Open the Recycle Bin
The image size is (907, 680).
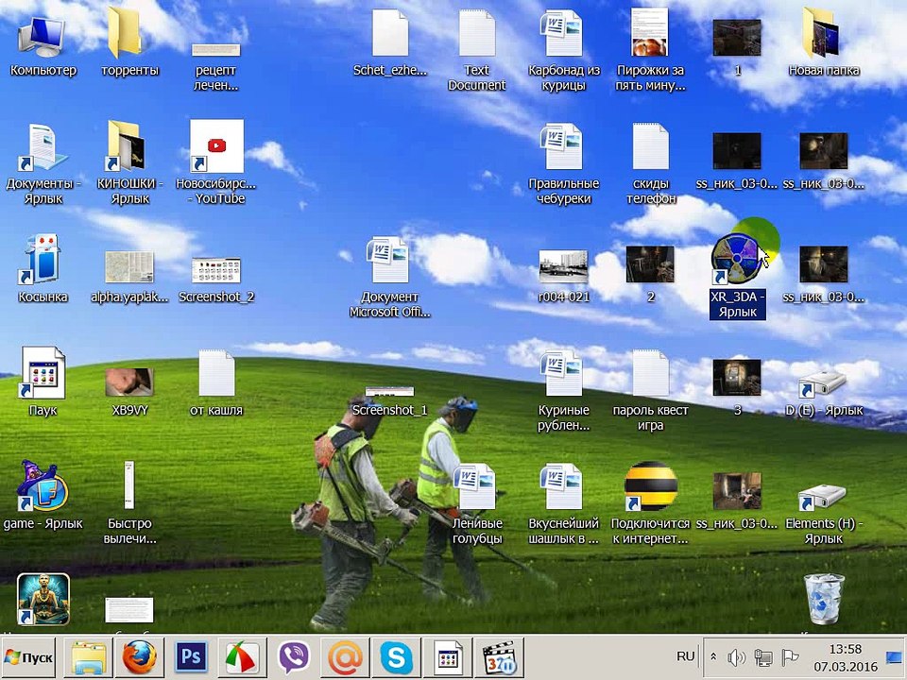pos(824,599)
